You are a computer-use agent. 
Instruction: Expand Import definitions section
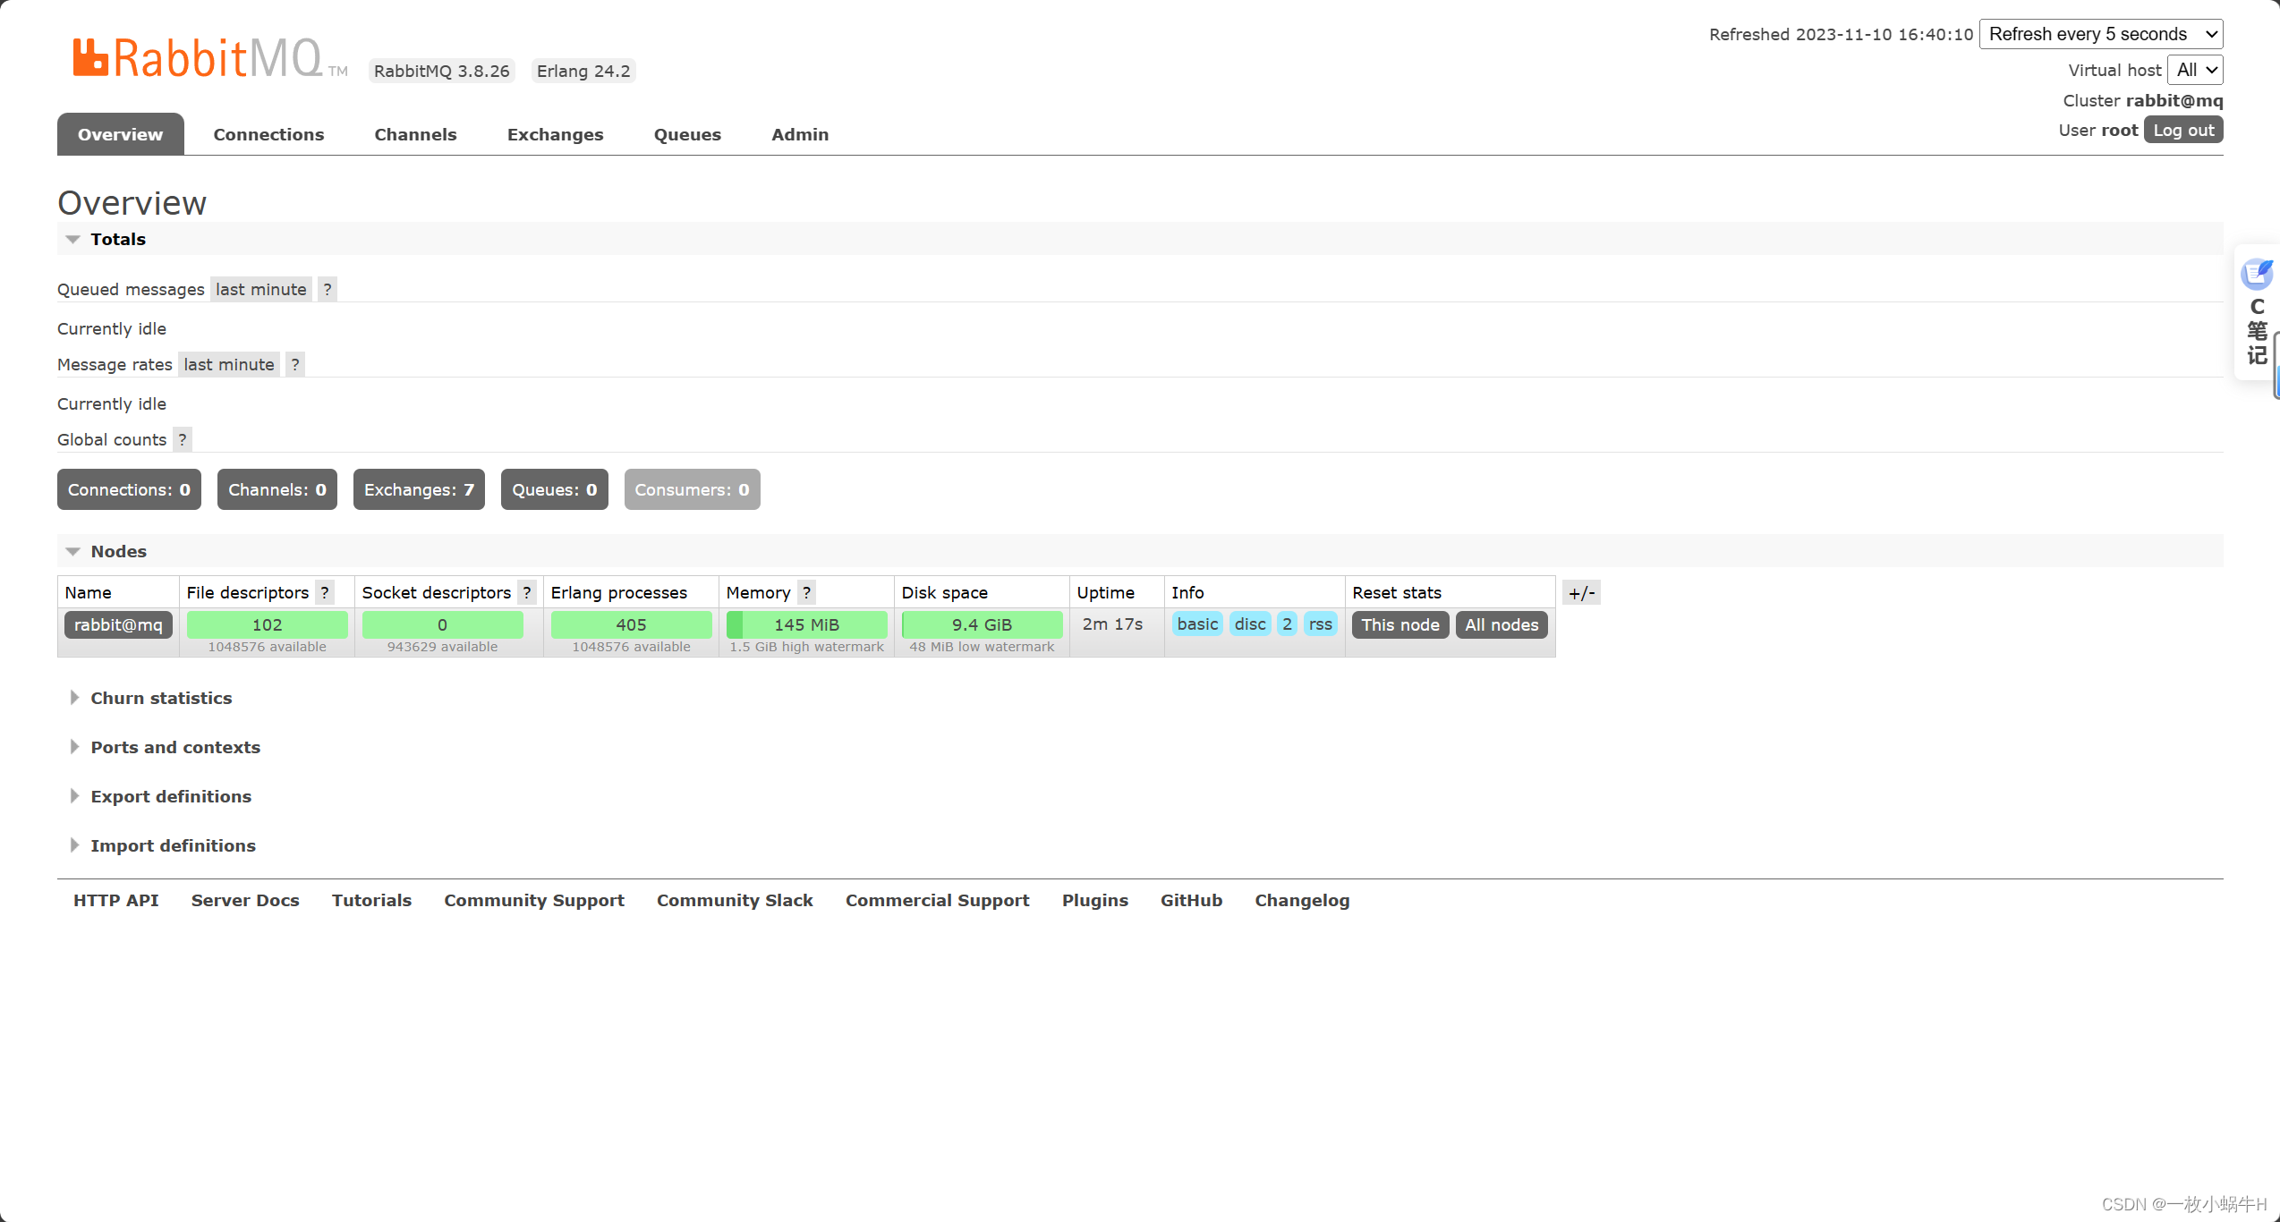(173, 845)
